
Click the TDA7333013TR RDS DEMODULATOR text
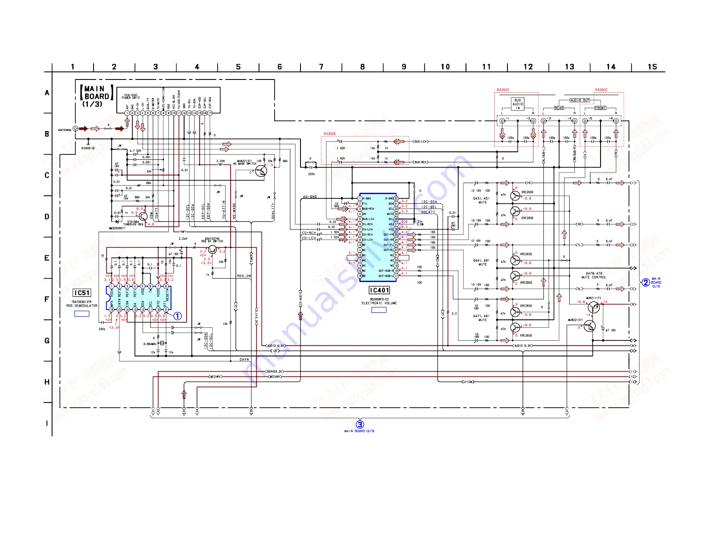[x=82, y=304]
